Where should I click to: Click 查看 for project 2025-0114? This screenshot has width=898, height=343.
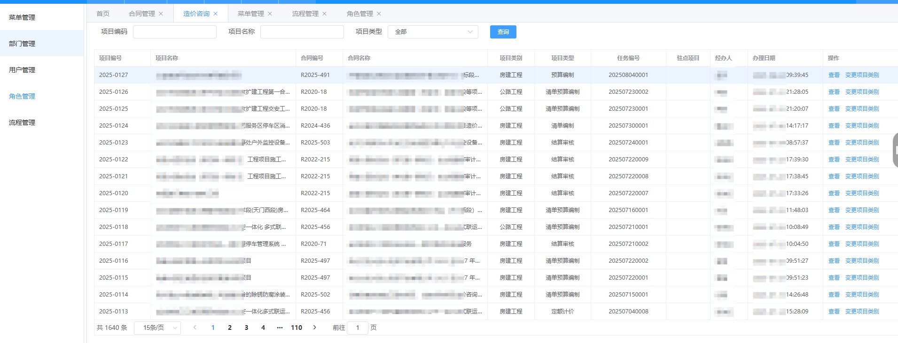(x=834, y=295)
